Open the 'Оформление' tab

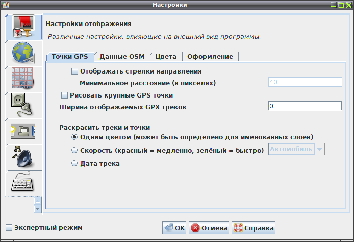tap(210, 57)
